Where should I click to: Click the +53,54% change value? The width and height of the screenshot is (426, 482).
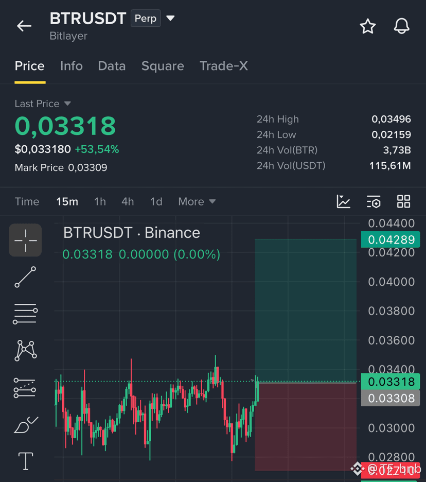(x=97, y=149)
